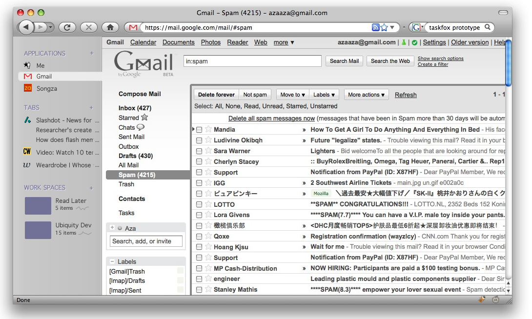
Task: Click the browser back arrow button
Action: point(26,27)
